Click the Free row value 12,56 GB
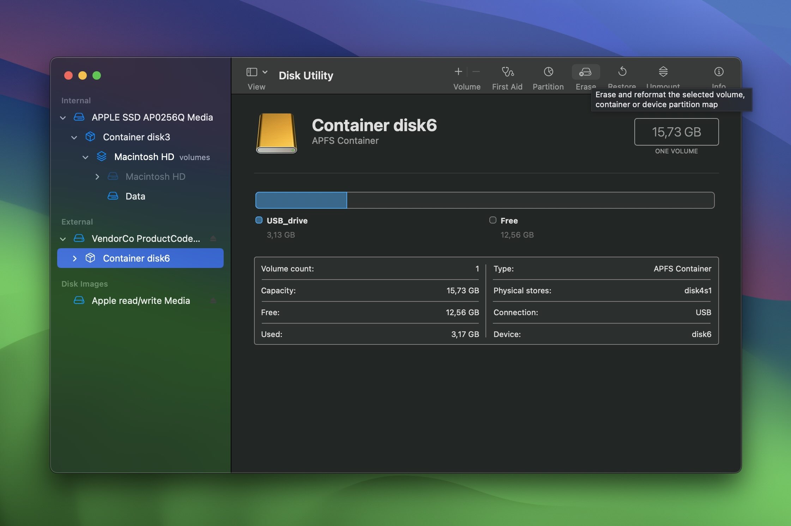 tap(462, 312)
